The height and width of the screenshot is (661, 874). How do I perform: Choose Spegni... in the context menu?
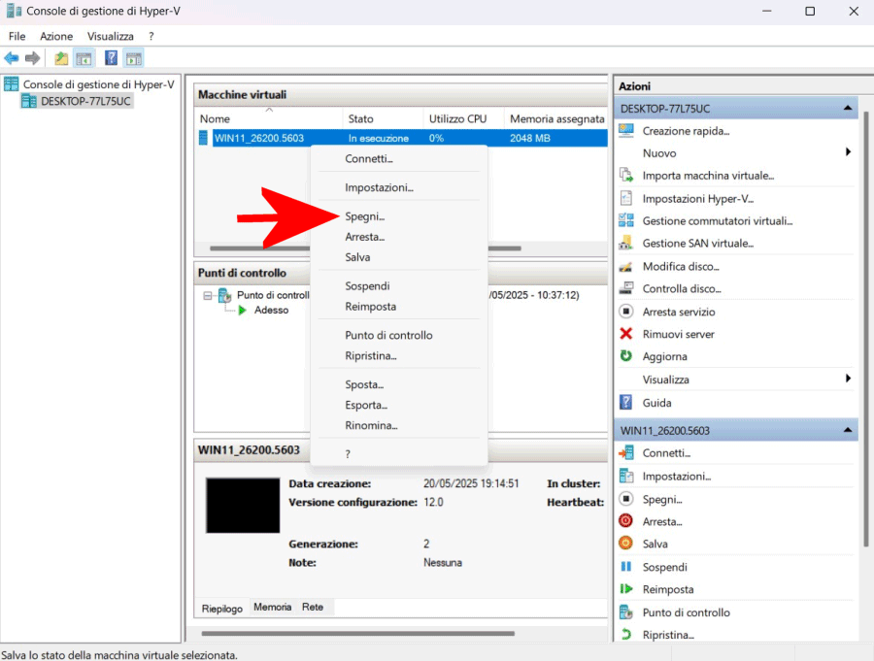(398, 216)
